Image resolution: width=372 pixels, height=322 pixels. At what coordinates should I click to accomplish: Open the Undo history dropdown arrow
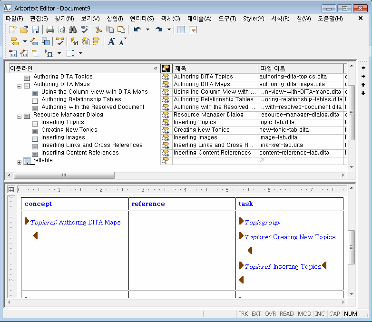[x=147, y=29]
